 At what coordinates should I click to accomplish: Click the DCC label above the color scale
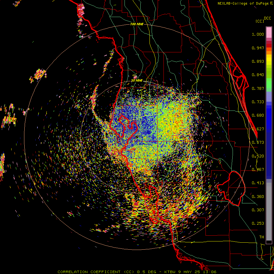(267, 18)
